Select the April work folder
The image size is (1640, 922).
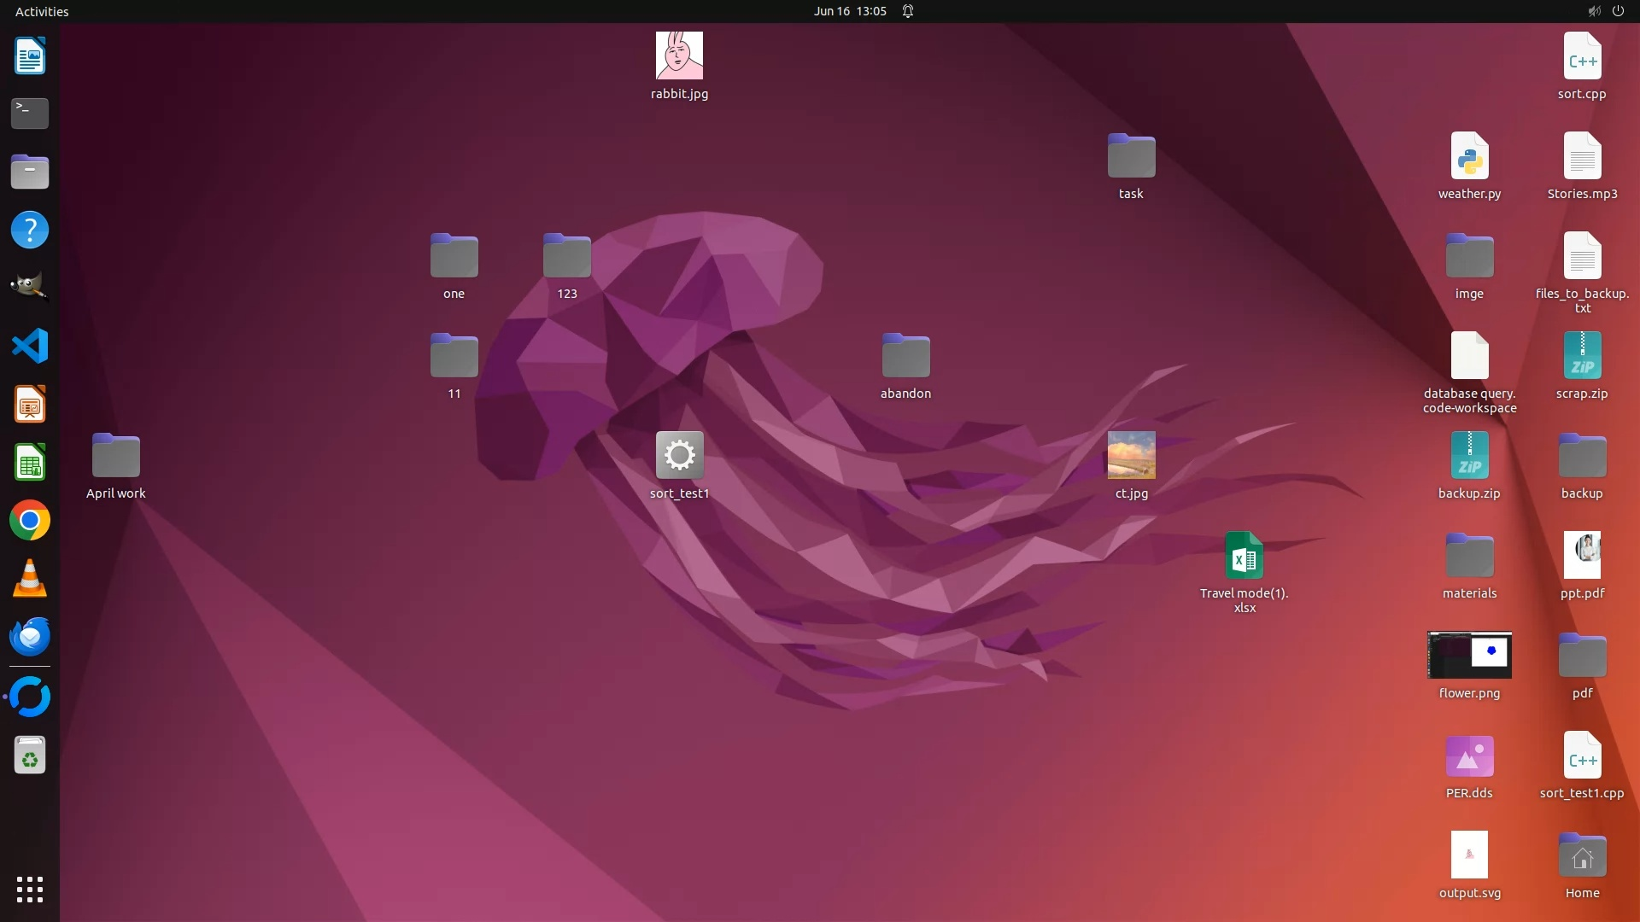(116, 456)
